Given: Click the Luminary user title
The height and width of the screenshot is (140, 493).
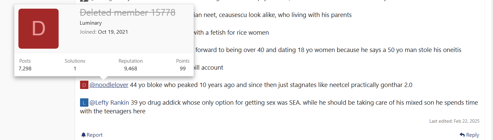Looking at the screenshot, I should coord(91,23).
